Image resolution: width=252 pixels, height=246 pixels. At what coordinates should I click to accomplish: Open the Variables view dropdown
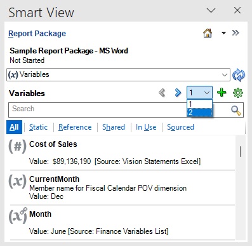[x=118, y=74]
